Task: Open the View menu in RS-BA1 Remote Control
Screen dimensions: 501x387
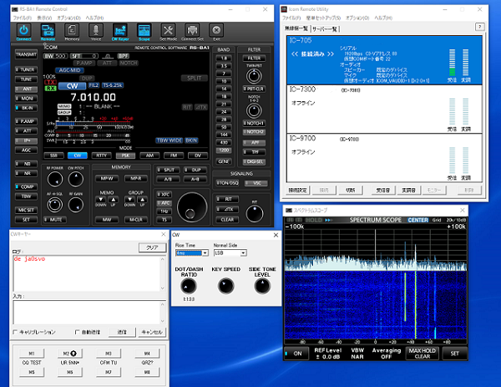Action: [x=44, y=18]
